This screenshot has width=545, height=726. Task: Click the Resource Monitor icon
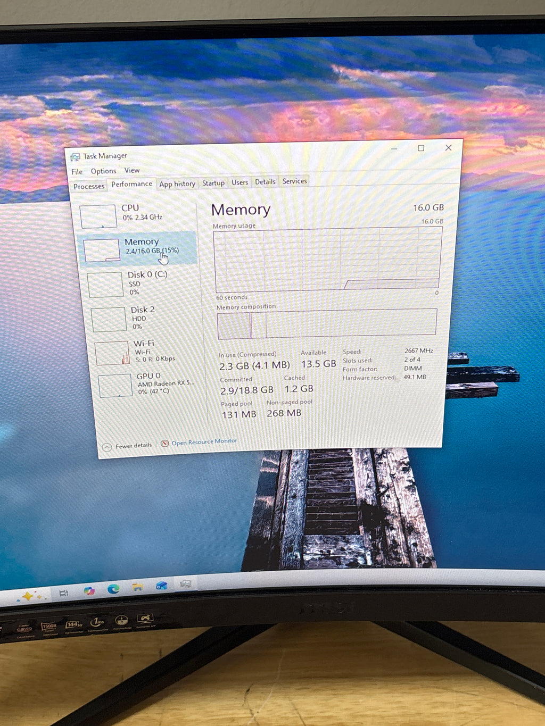pos(164,444)
